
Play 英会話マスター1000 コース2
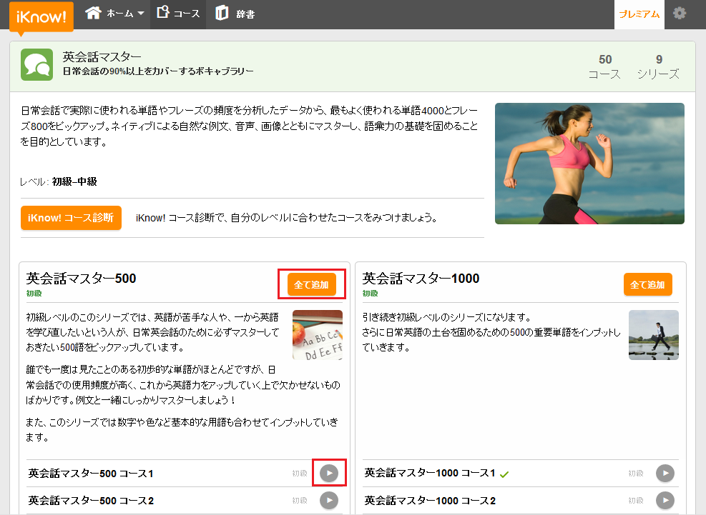pos(665,500)
